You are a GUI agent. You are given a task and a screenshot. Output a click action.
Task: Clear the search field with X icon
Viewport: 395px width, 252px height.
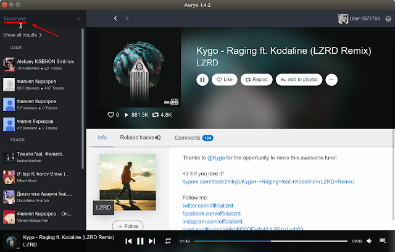click(x=79, y=19)
